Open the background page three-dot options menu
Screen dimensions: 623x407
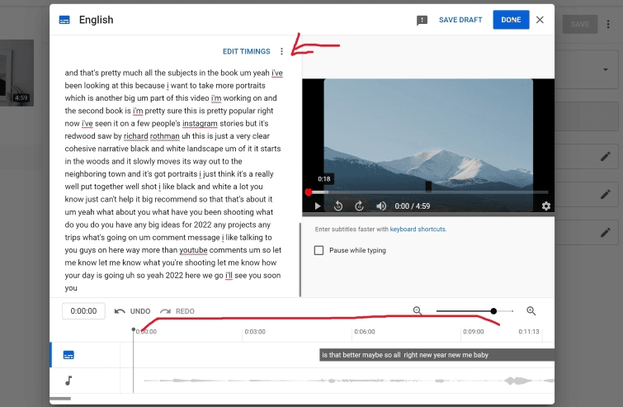tap(608, 24)
